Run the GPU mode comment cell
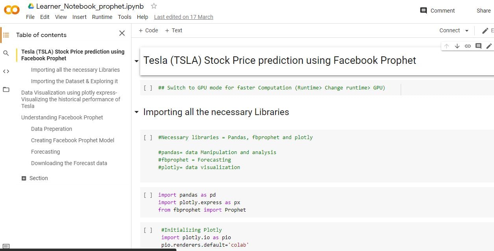The width and height of the screenshot is (494, 251). (148, 88)
